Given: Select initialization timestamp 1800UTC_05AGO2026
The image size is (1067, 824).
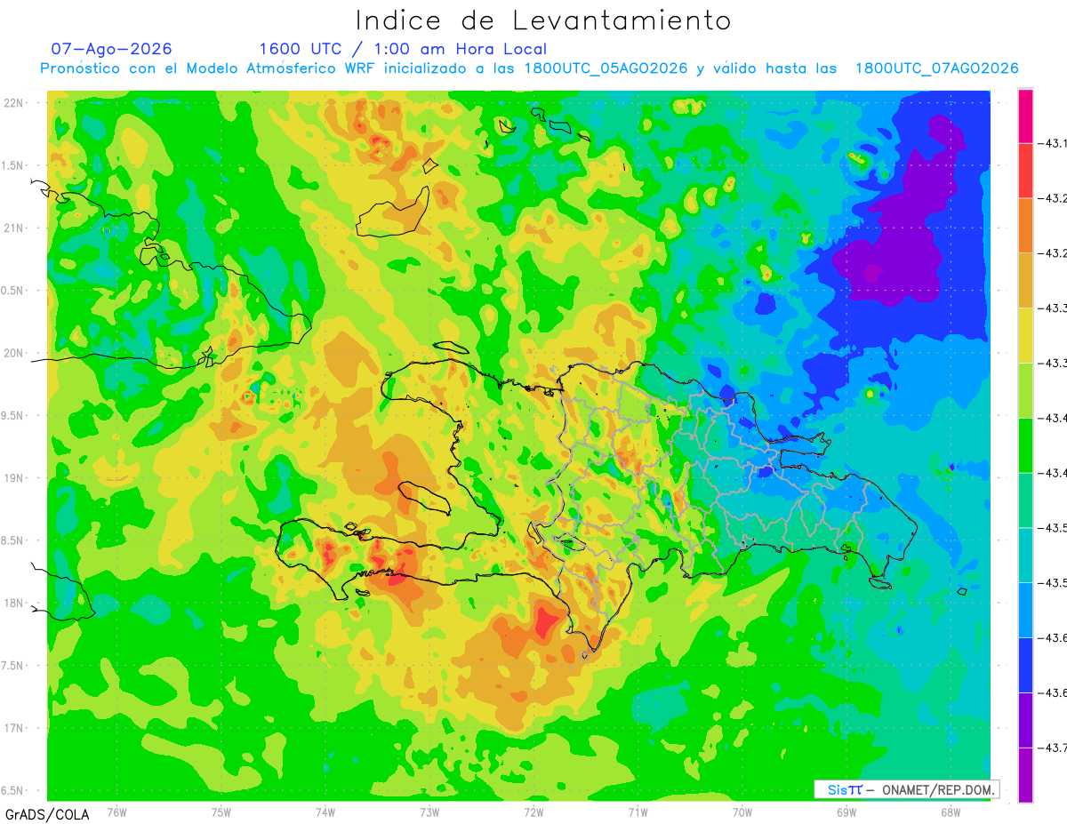Looking at the screenshot, I should 606,68.
